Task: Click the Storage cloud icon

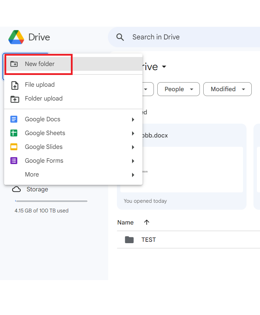Action: pos(17,189)
